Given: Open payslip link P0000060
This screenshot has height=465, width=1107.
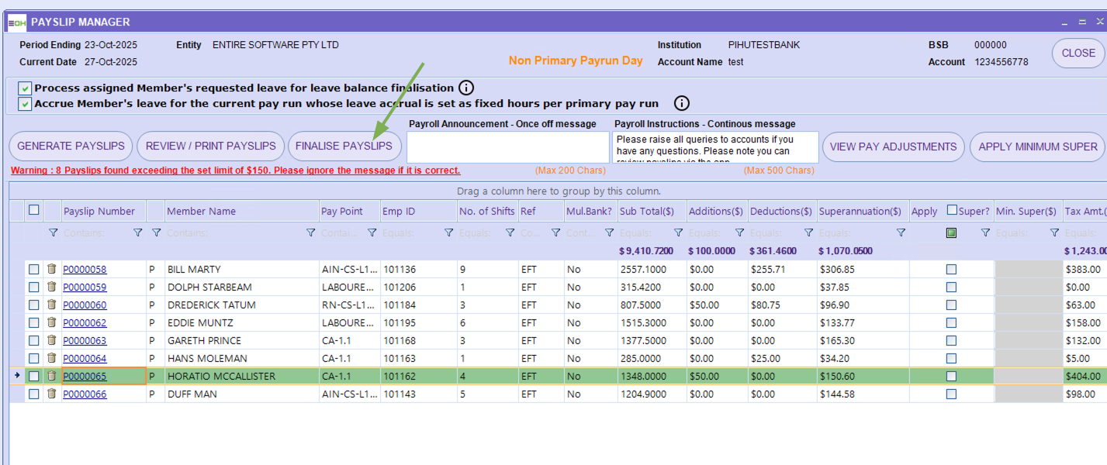Looking at the screenshot, I should pos(85,305).
